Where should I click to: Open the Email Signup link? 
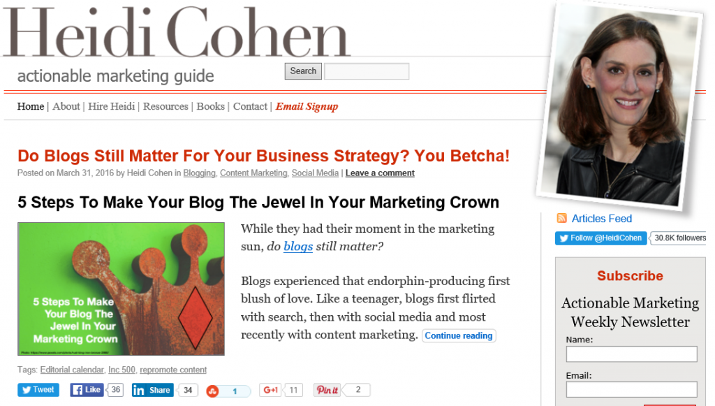307,106
